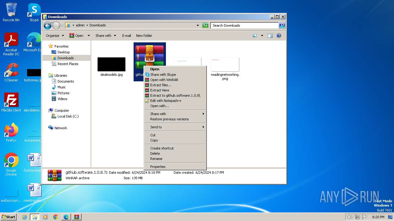This screenshot has height=221, width=394.
Task: Select Favorites in the navigation pane
Action: point(61,46)
